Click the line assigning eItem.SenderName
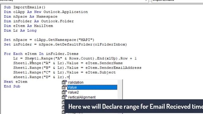This screenshot has height=114, width=203. 68,63
